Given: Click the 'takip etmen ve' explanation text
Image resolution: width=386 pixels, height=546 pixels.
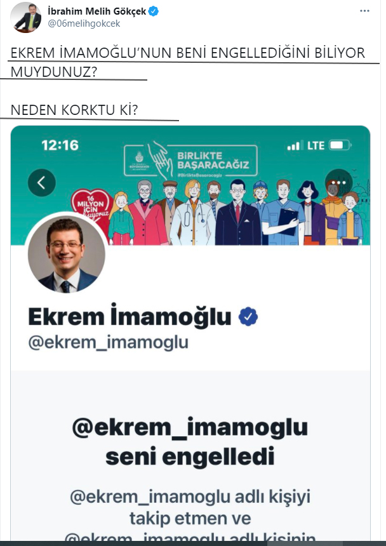Looking at the screenshot, I should click(x=190, y=519).
